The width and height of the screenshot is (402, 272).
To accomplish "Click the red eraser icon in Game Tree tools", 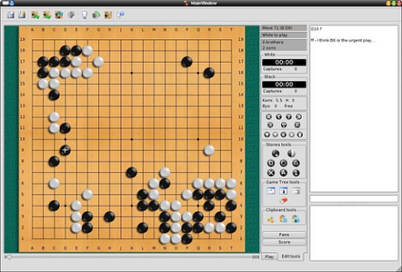I will coord(284,200).
